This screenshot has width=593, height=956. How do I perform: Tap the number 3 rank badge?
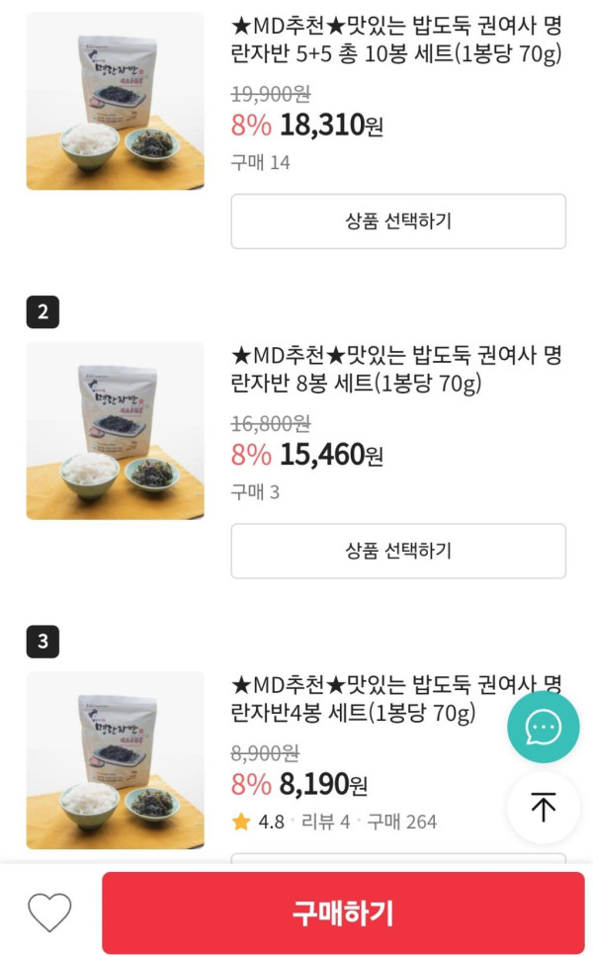tap(42, 642)
